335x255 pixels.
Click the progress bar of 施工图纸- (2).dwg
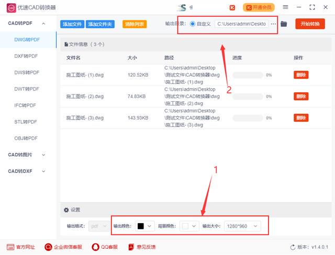(248, 97)
